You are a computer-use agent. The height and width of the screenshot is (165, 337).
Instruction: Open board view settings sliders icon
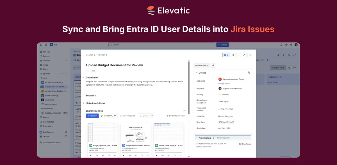point(289,67)
